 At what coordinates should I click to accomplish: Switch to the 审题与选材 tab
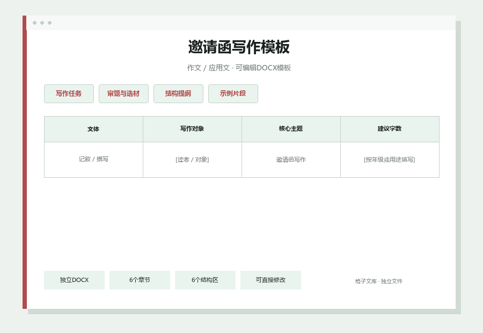pyautogui.click(x=123, y=94)
